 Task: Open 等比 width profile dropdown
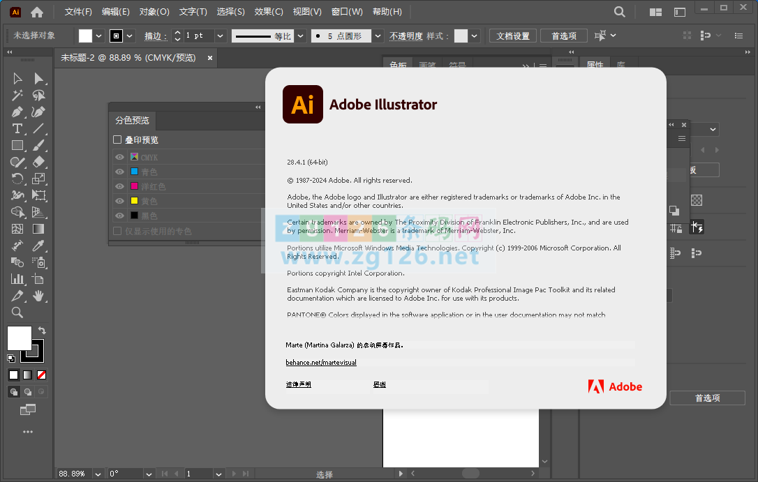tap(301, 36)
